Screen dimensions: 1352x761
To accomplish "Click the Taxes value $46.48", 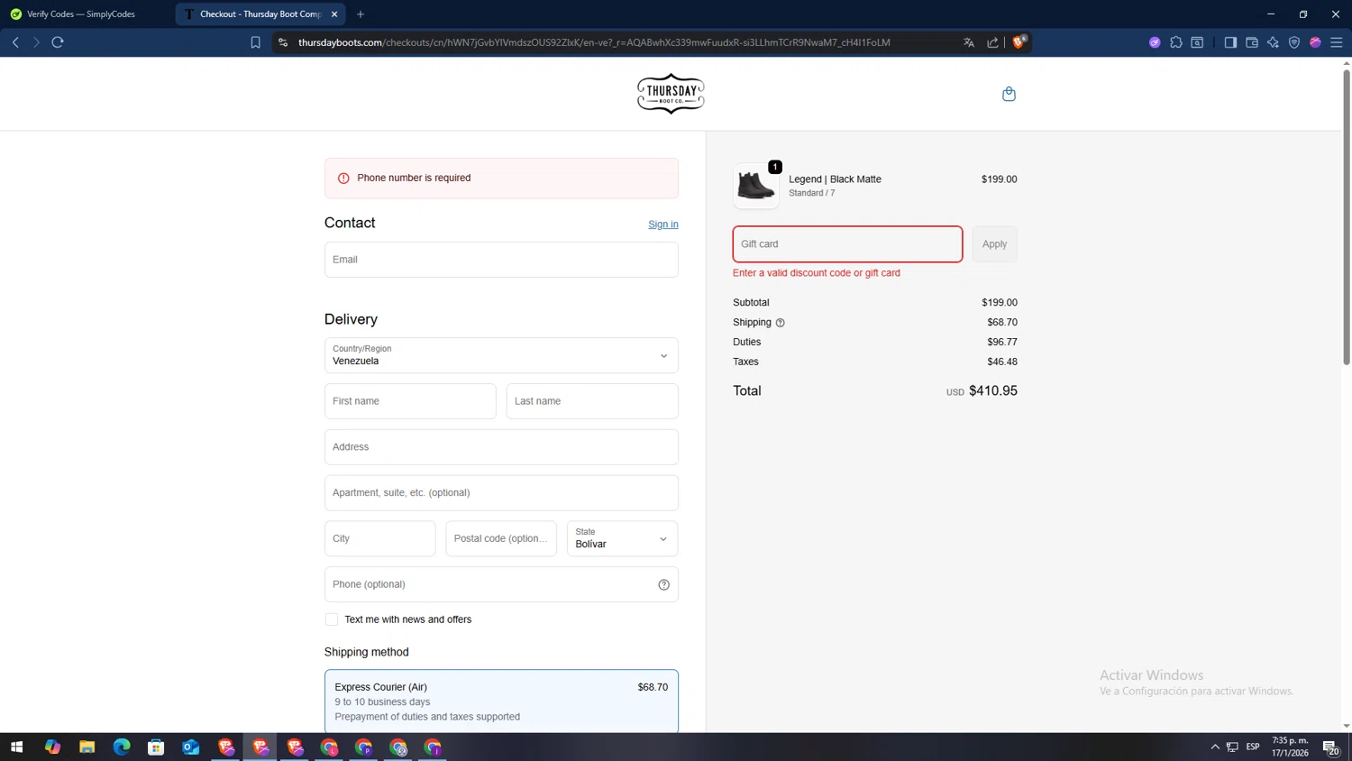I will tap(1002, 362).
